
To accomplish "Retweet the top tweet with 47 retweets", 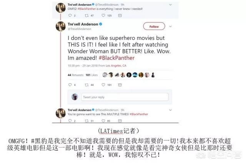I will 86,15.
